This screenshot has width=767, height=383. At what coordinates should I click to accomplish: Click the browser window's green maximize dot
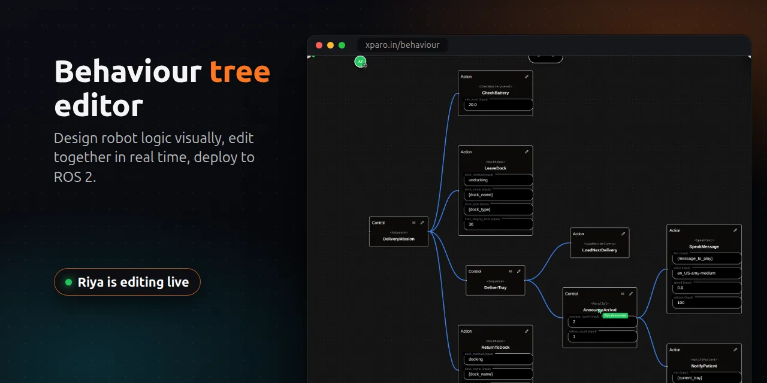(342, 45)
